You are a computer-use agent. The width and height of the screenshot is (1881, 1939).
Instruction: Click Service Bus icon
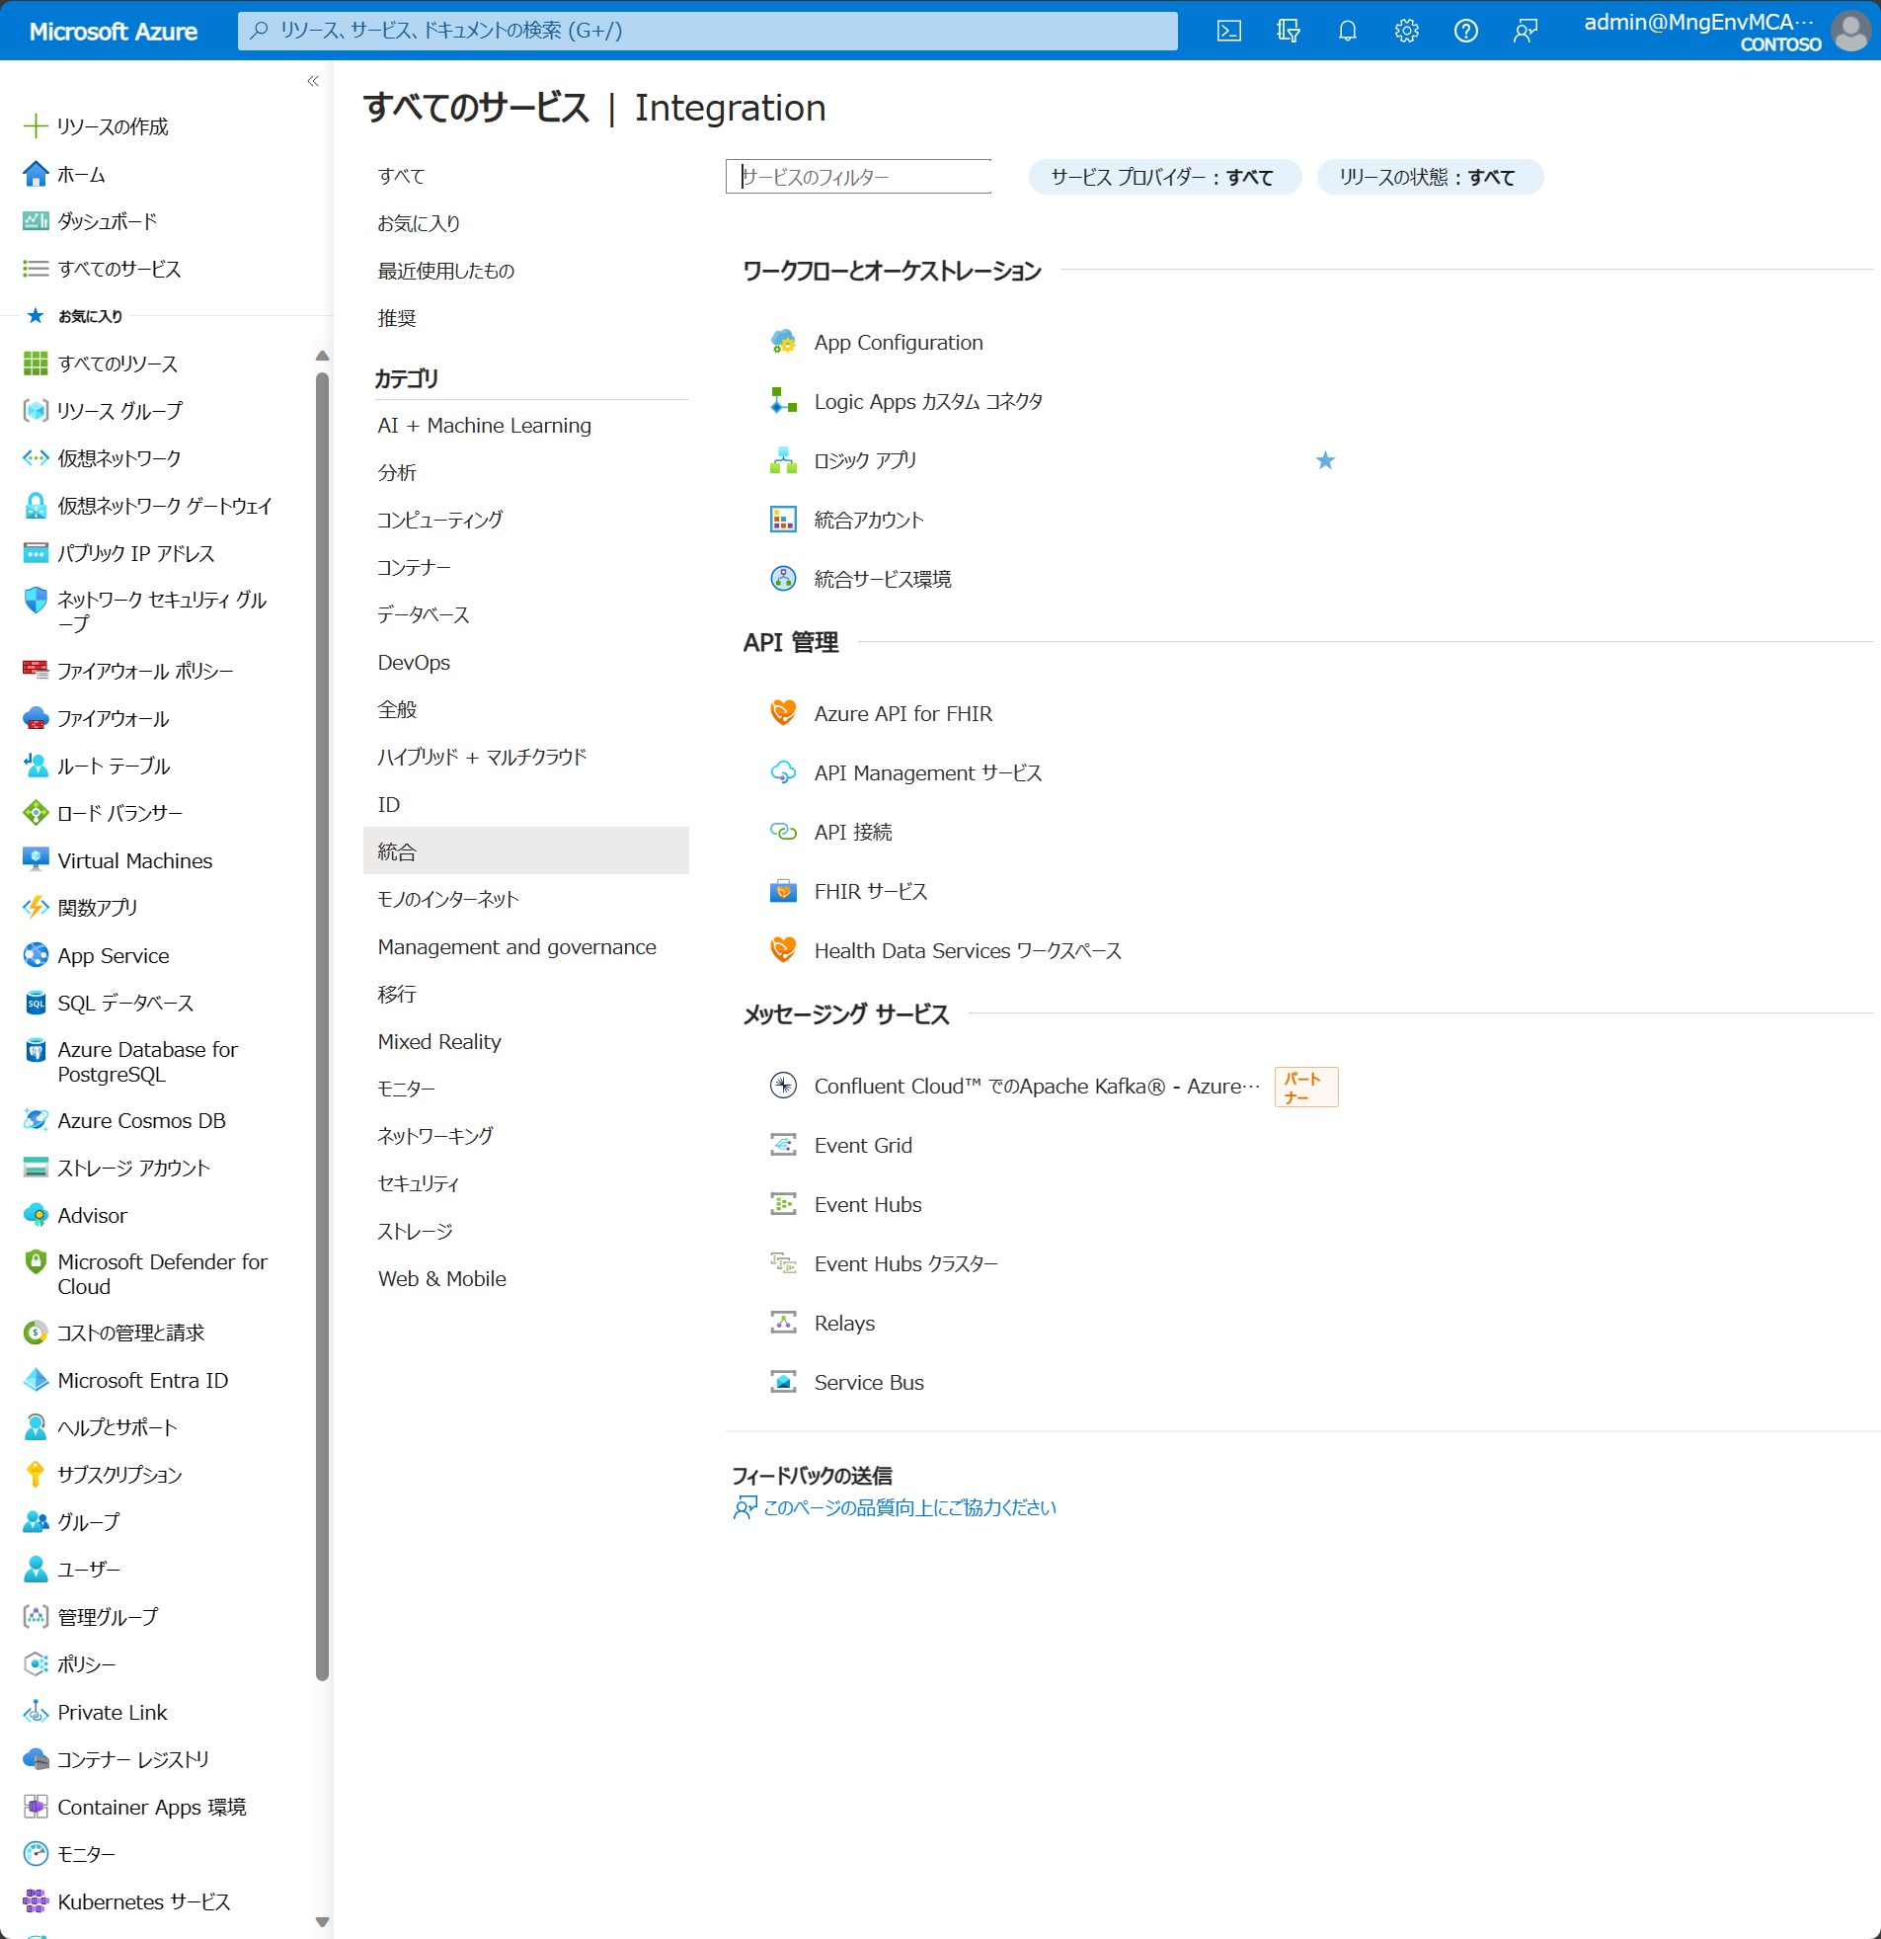pyautogui.click(x=783, y=1383)
